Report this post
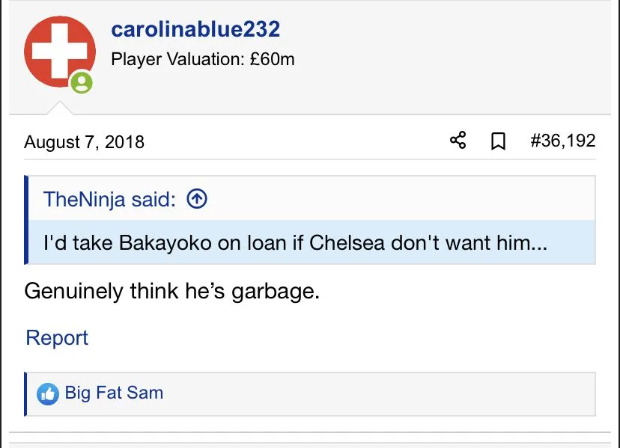620x448 pixels. (x=57, y=338)
